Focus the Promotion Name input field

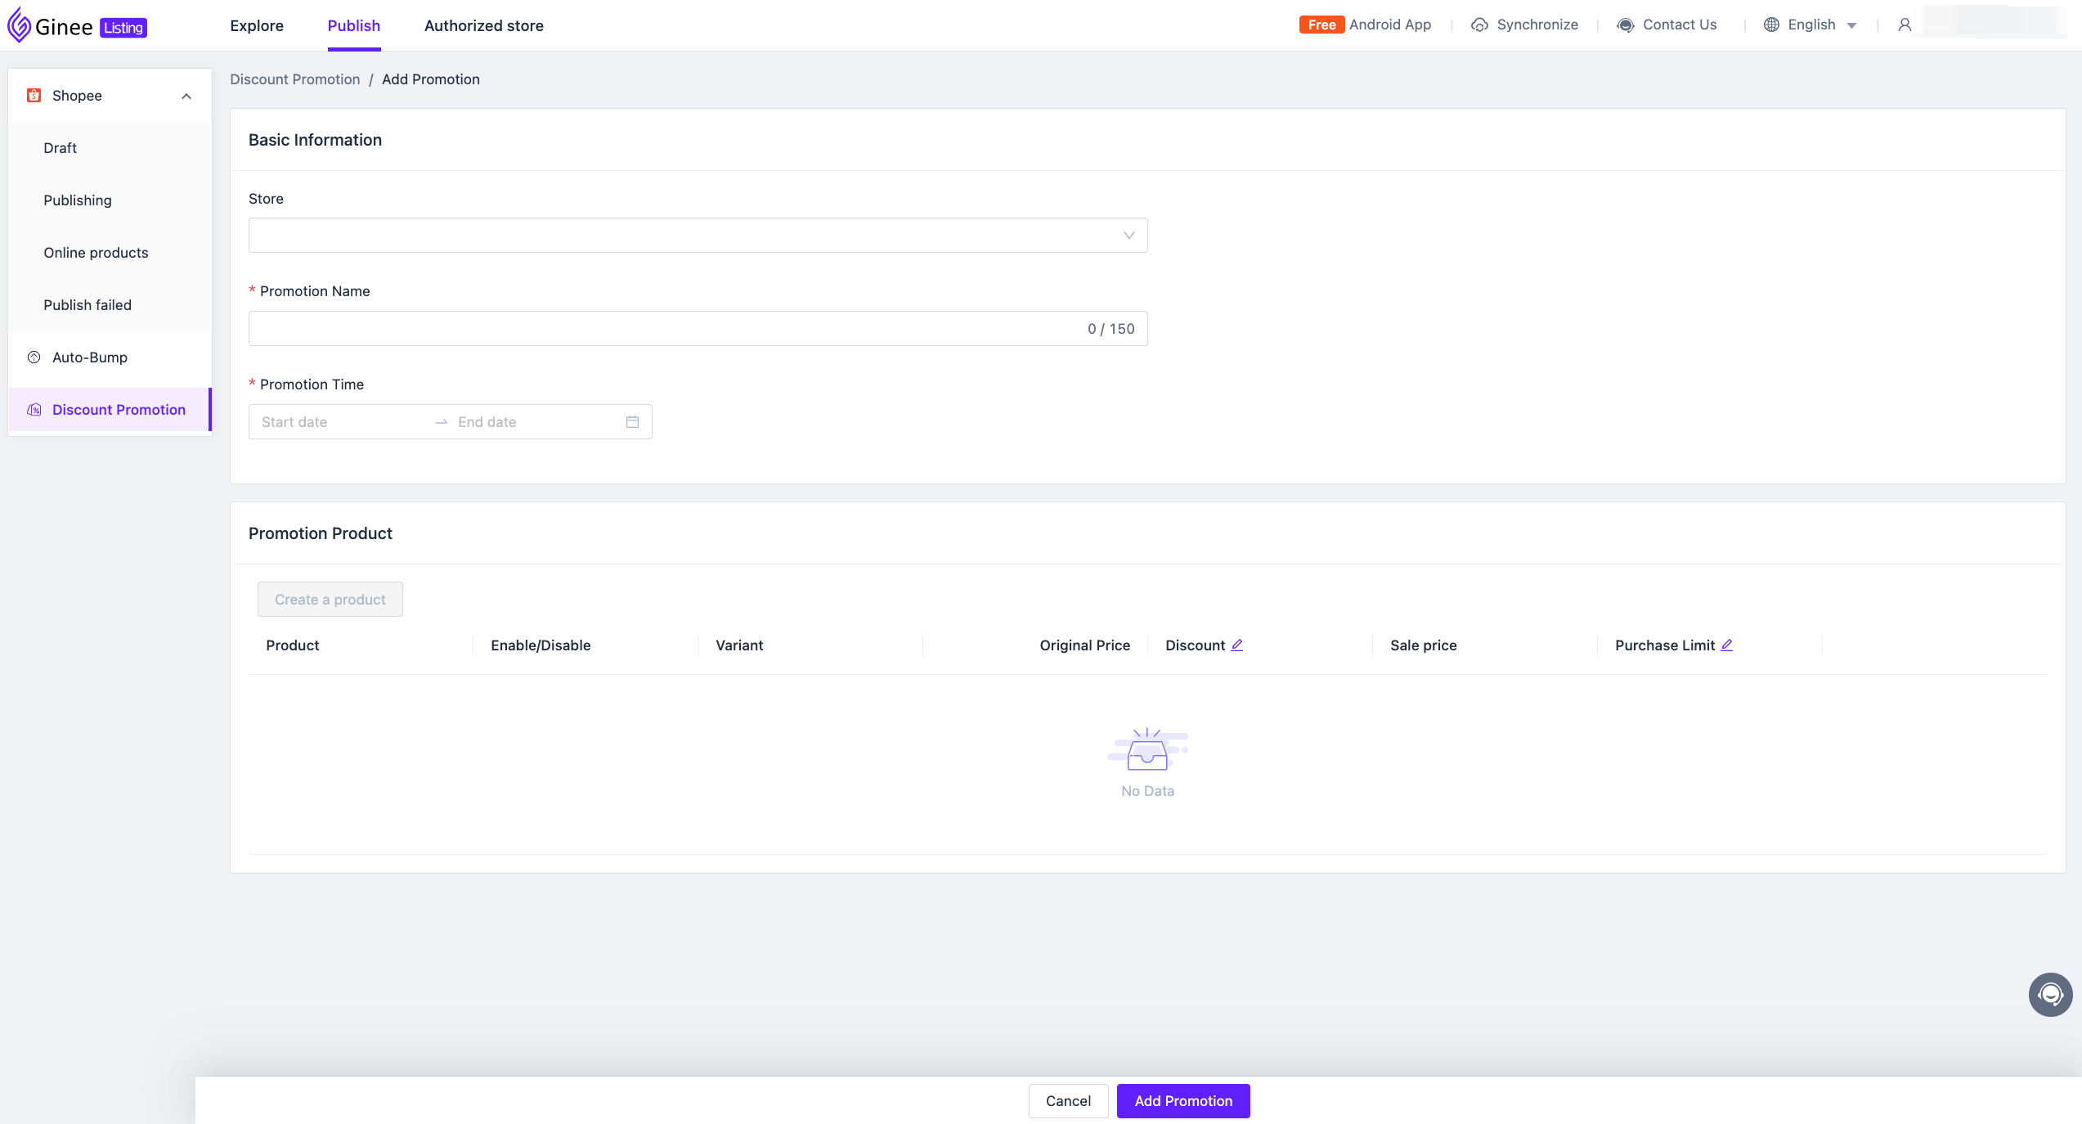tap(698, 329)
